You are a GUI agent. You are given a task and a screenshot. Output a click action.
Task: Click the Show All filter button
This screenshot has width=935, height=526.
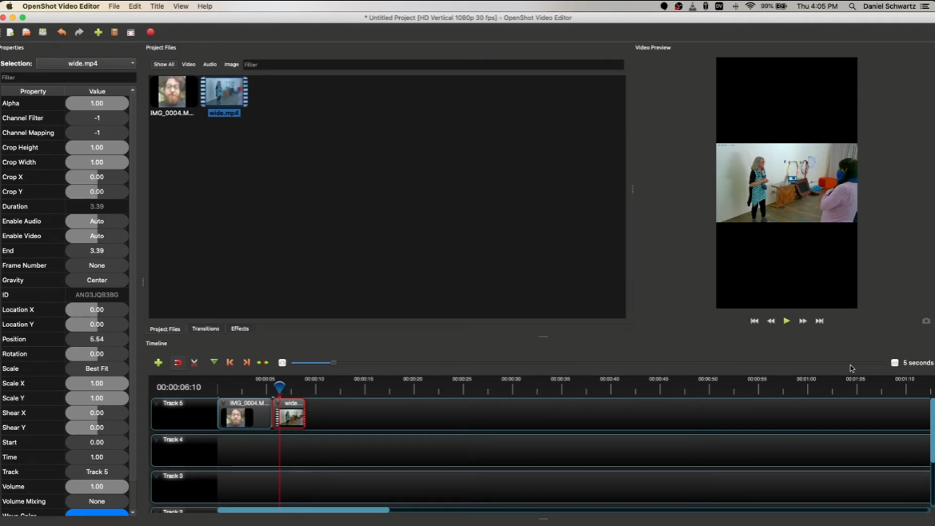(164, 64)
